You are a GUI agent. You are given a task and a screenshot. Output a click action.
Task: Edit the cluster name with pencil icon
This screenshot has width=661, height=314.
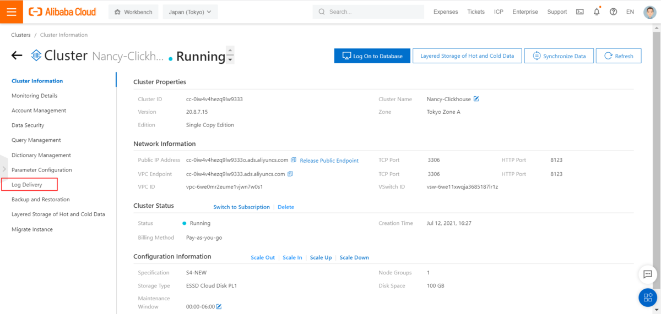coord(476,99)
